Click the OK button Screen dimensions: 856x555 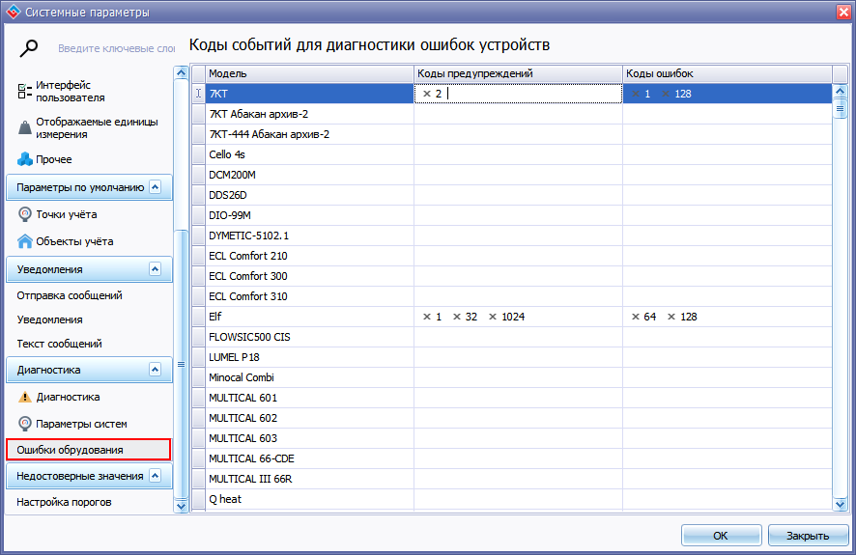click(721, 536)
